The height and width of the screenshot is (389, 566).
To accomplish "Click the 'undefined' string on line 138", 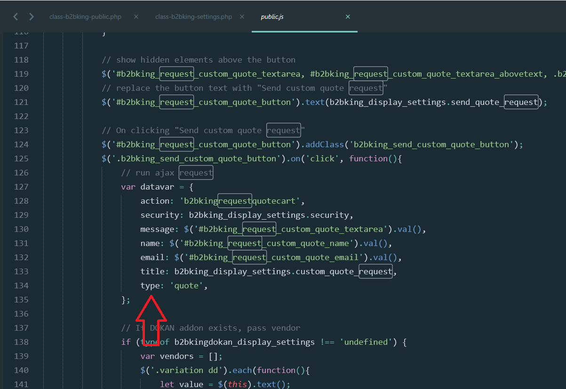I will 366,342.
